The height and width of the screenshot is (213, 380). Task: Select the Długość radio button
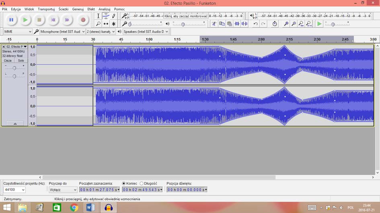pyautogui.click(x=142, y=183)
